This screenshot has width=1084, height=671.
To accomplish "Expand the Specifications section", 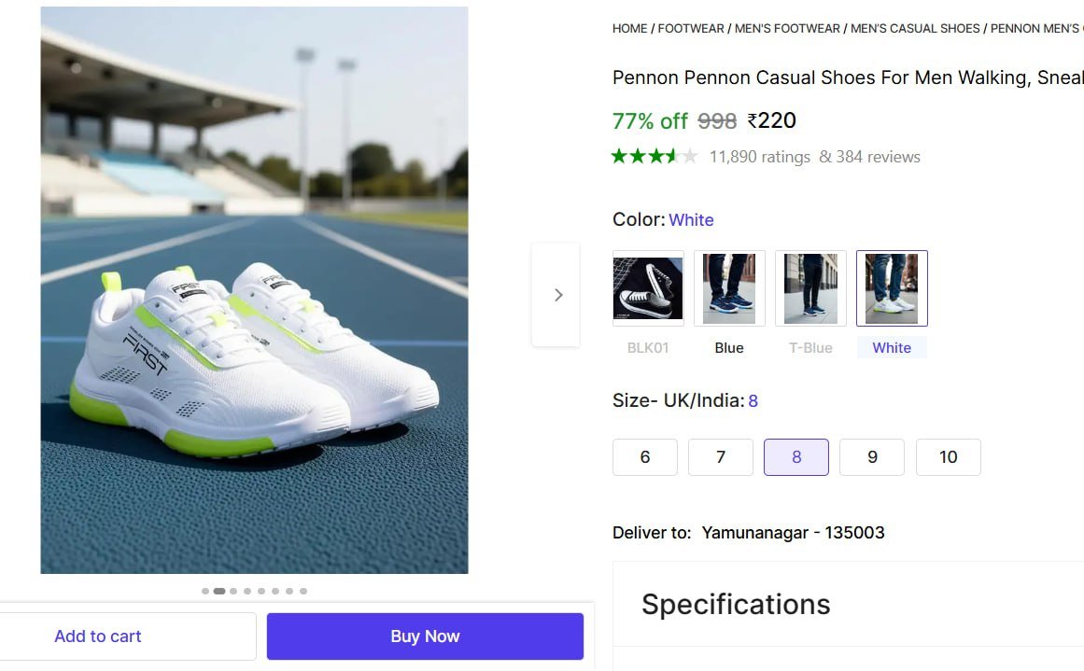I will pos(736,605).
